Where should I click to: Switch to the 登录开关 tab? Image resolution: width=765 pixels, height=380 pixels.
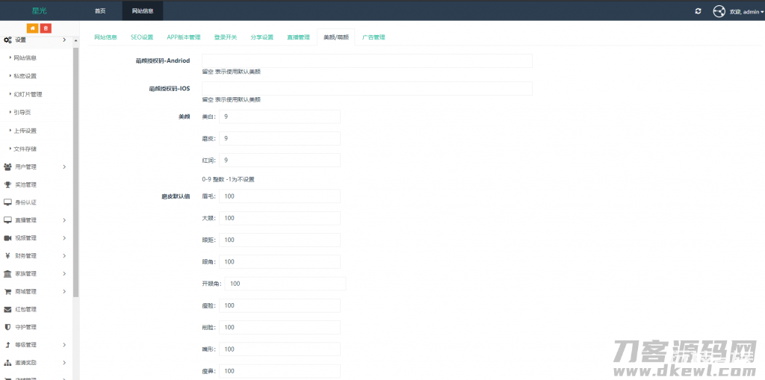(226, 37)
